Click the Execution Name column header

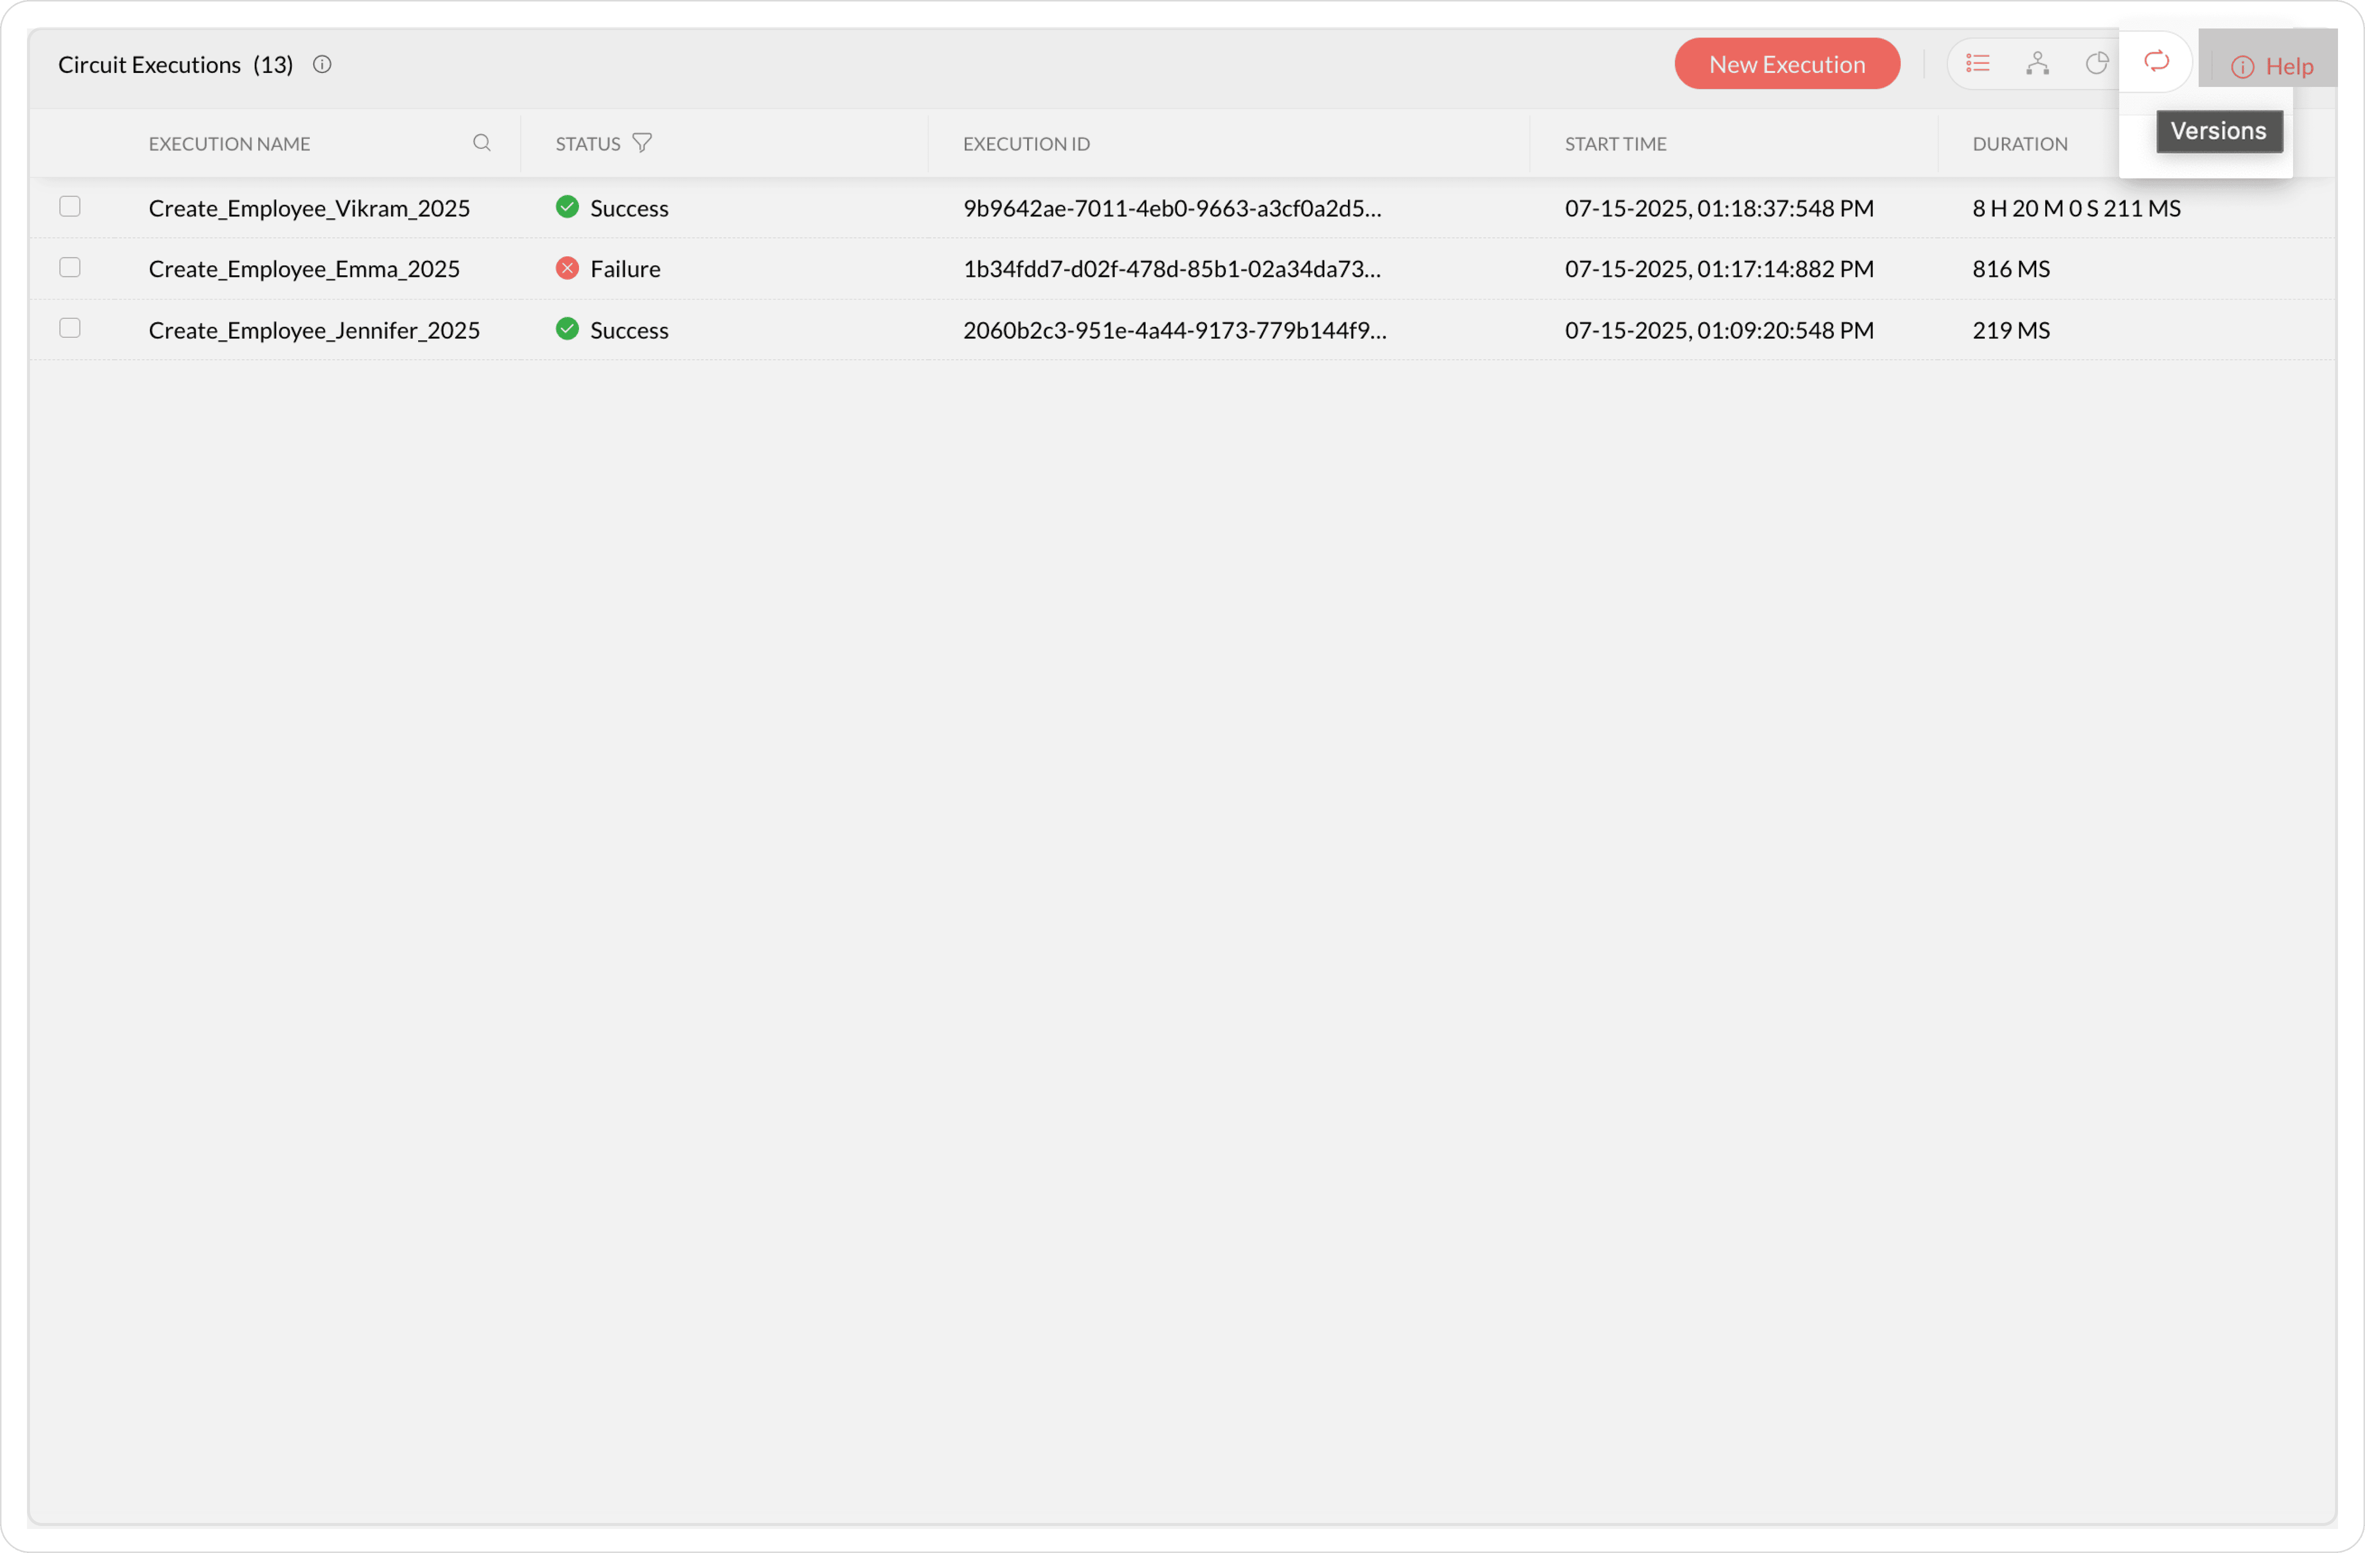pos(229,144)
